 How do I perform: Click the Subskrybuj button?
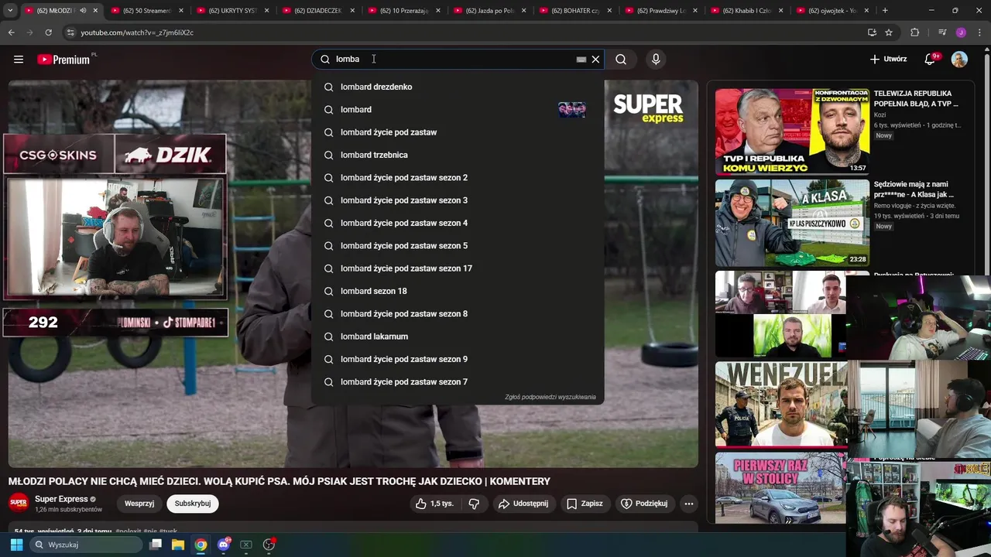pyautogui.click(x=193, y=504)
